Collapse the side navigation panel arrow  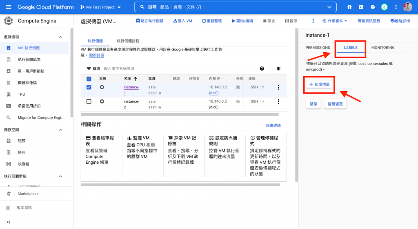click(8, 222)
